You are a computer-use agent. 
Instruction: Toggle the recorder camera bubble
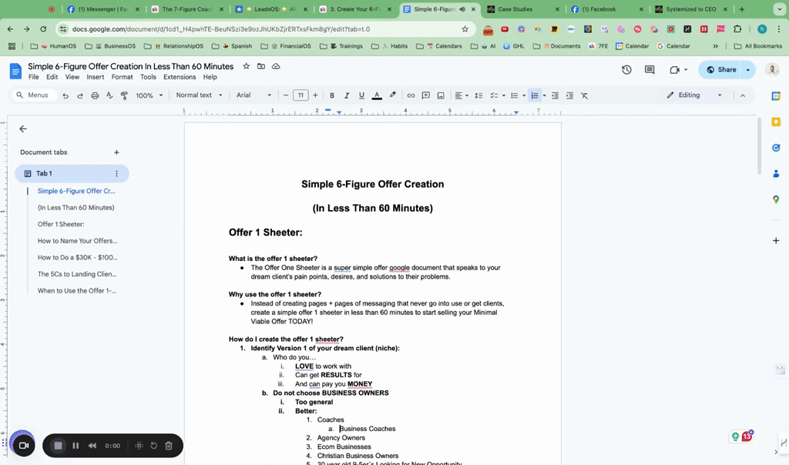pos(23,446)
